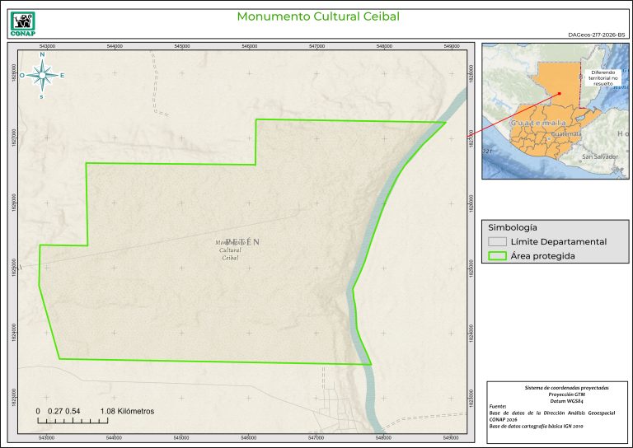
Task: Click the CONAP logo in the header
Action: click(21, 20)
